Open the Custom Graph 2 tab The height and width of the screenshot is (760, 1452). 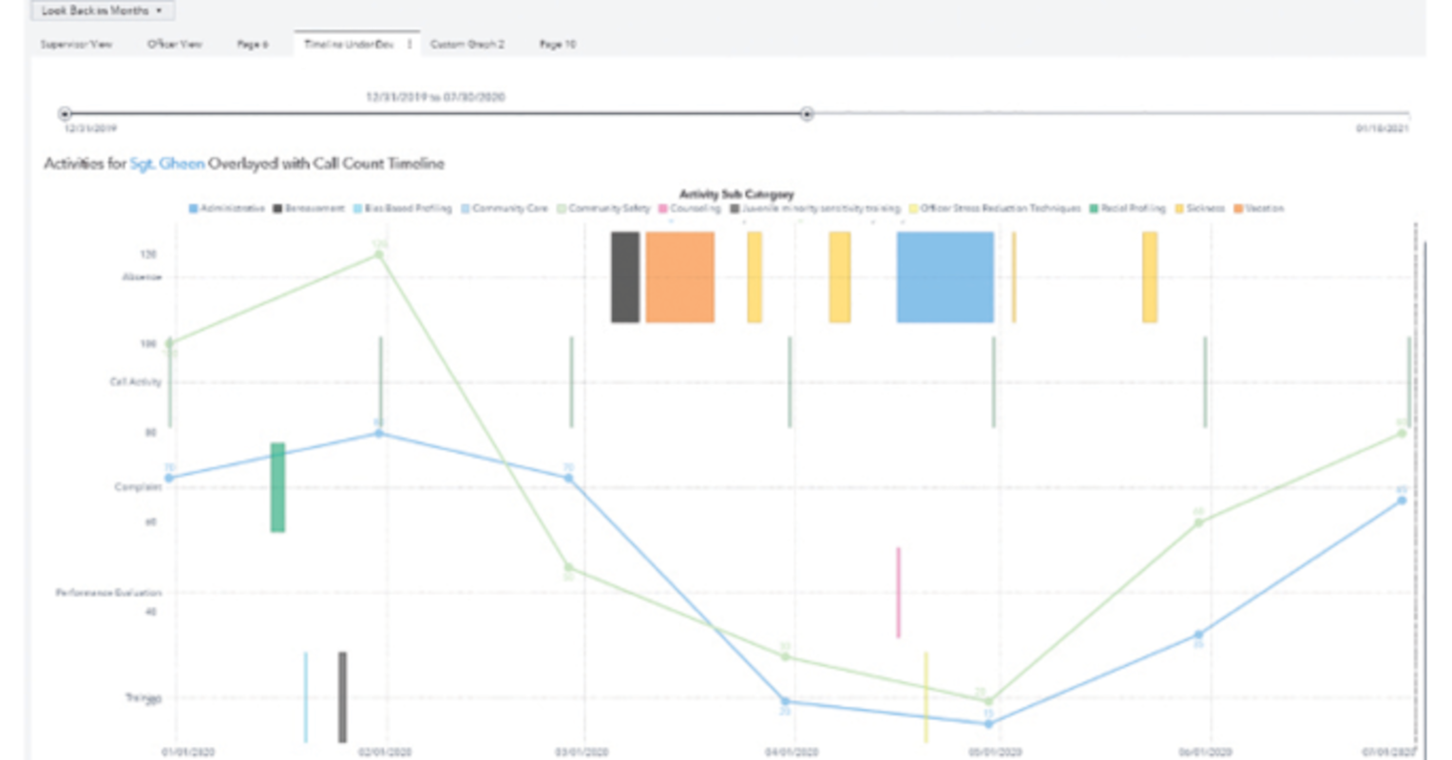coord(466,44)
